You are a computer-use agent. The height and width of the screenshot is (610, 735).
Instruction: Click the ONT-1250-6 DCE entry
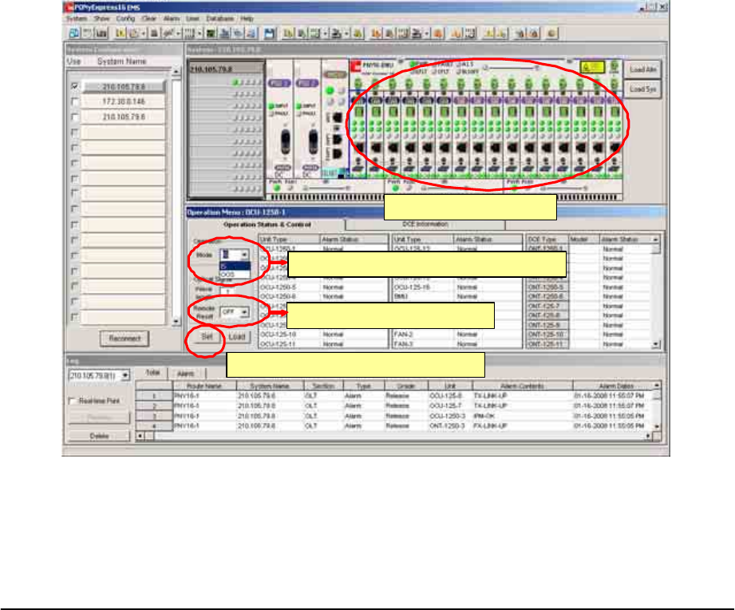pyautogui.click(x=547, y=297)
